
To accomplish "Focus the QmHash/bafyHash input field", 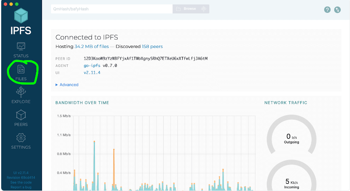I will coord(112,9).
